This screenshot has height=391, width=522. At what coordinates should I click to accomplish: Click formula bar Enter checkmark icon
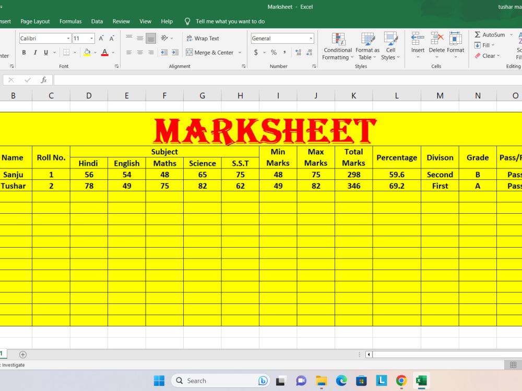click(28, 80)
